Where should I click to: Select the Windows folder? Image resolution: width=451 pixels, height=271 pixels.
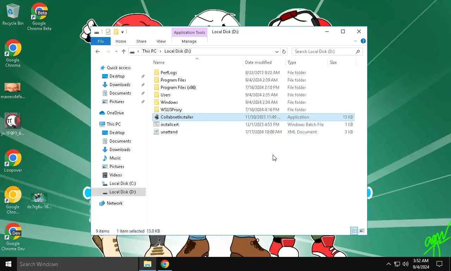pos(253,102)
